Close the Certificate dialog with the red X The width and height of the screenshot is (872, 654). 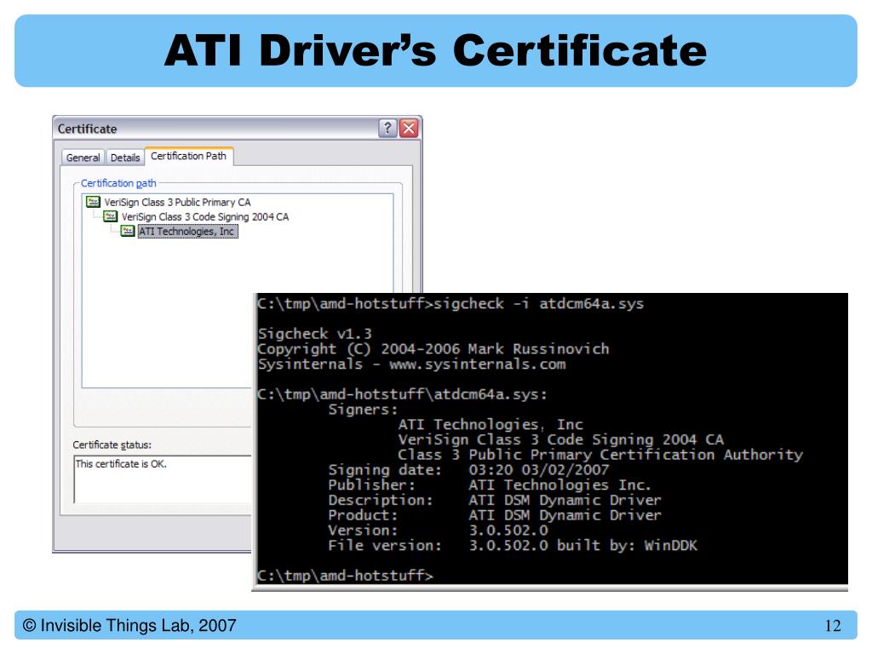(409, 129)
